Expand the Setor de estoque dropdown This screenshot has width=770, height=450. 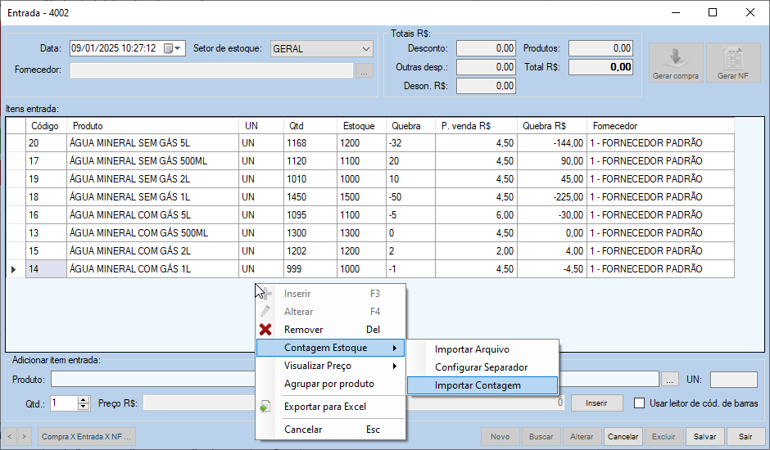365,48
